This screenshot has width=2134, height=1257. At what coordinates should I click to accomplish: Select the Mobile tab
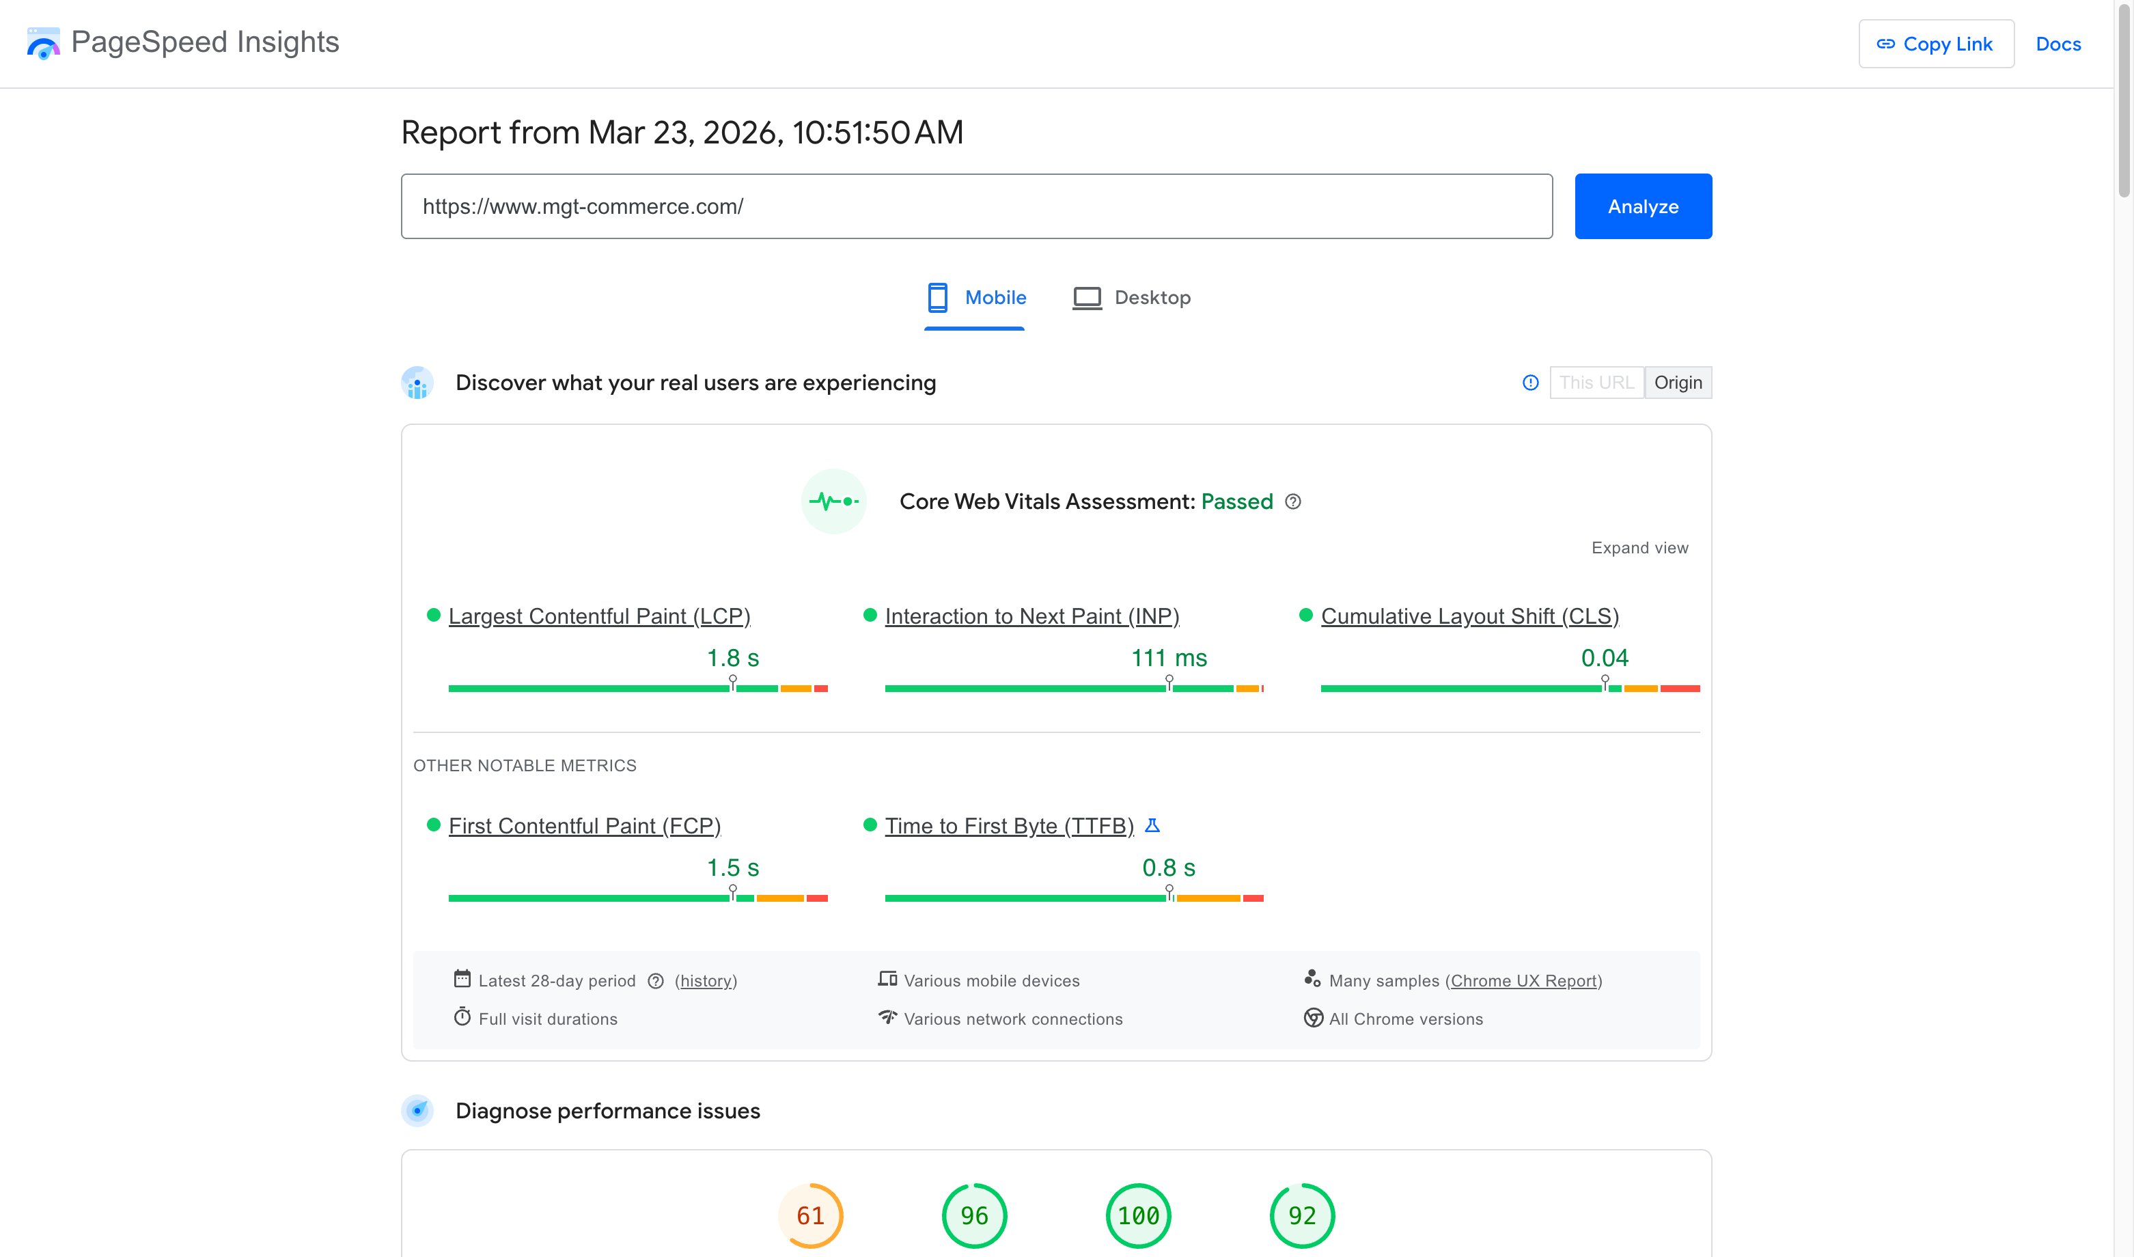click(x=995, y=297)
